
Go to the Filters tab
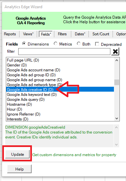(62, 34)
